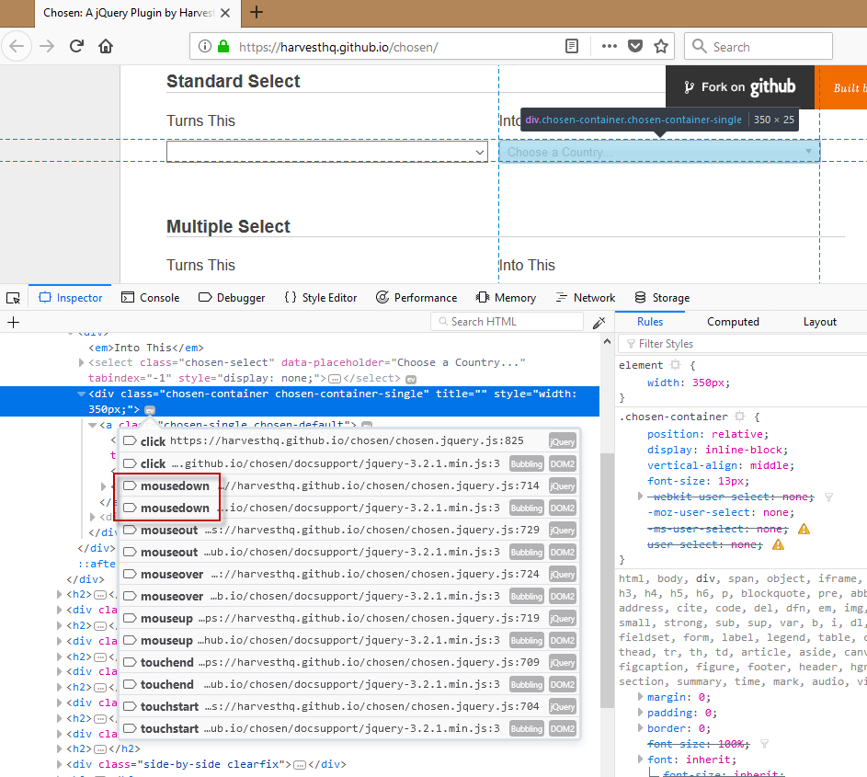Click the Search HTML input field
This screenshot has height=777, width=867.
[510, 322]
